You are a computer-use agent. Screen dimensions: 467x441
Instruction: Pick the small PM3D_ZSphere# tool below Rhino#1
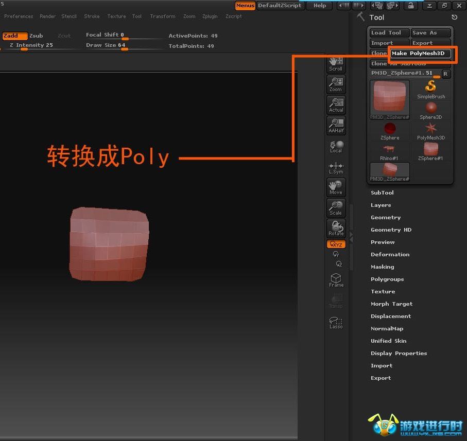click(390, 172)
